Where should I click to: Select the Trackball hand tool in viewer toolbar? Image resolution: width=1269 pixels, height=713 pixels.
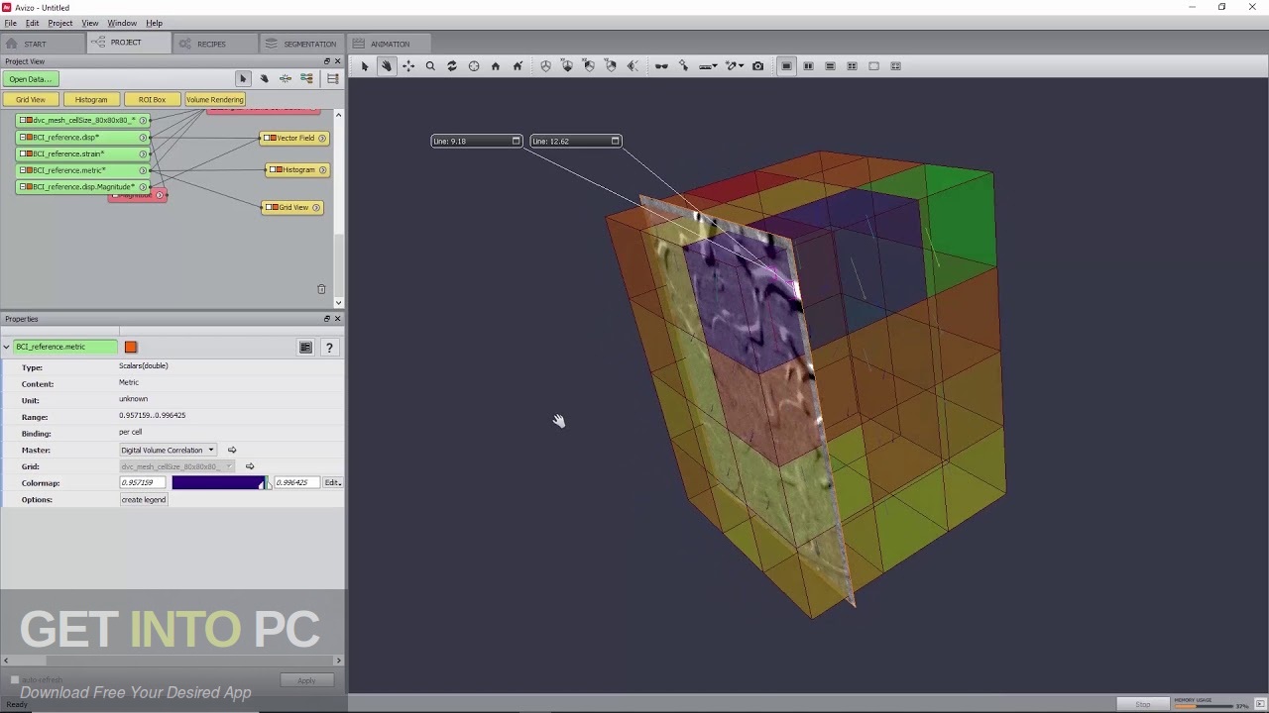point(387,66)
